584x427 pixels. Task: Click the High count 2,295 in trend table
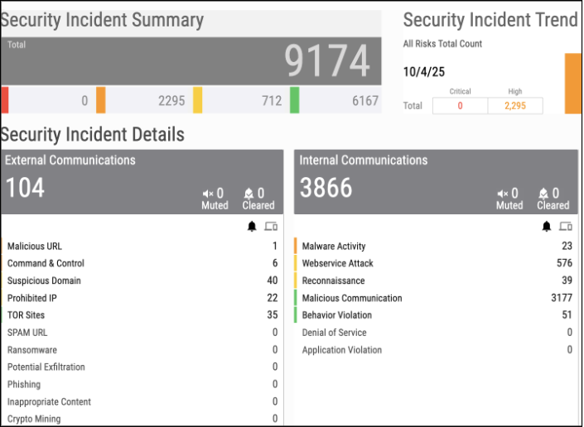click(x=515, y=106)
